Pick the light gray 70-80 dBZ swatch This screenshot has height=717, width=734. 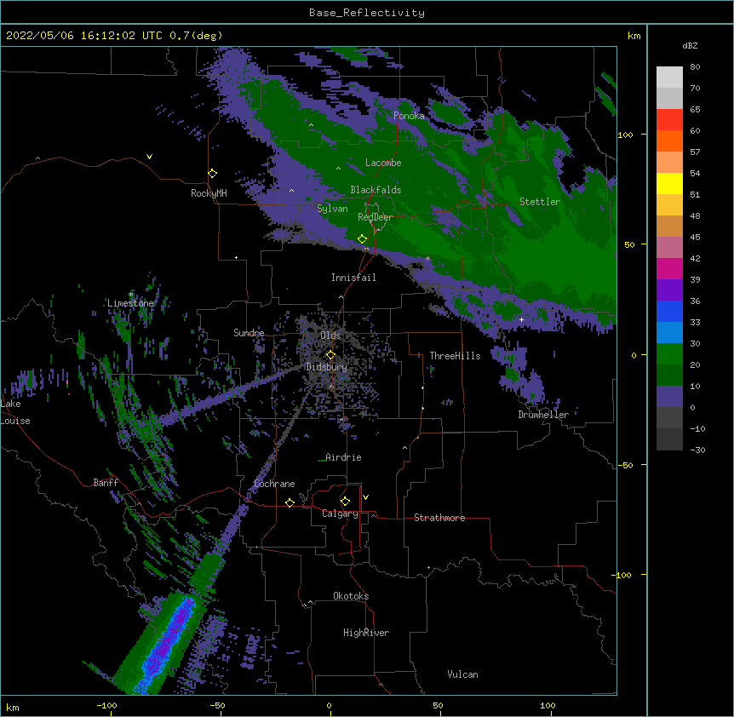[669, 77]
